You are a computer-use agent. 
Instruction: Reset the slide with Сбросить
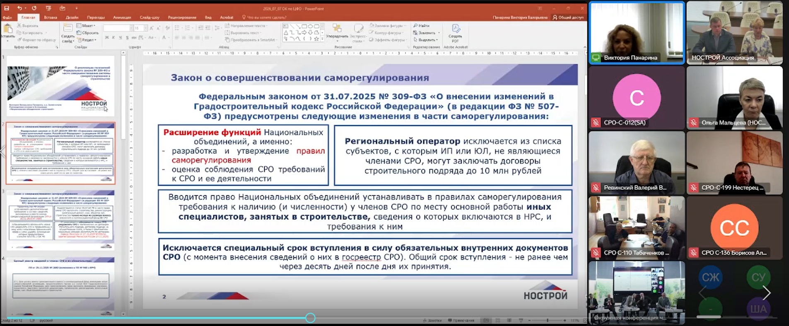click(88, 33)
